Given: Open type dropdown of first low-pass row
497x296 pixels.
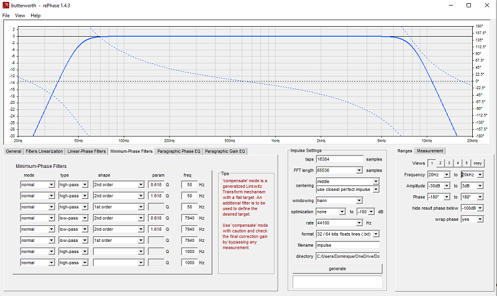Looking at the screenshot, I should click(x=84, y=218).
